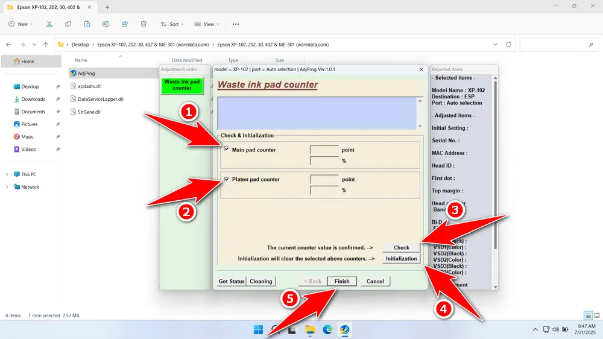
Task: Click the Initialization button
Action: pyautogui.click(x=401, y=259)
